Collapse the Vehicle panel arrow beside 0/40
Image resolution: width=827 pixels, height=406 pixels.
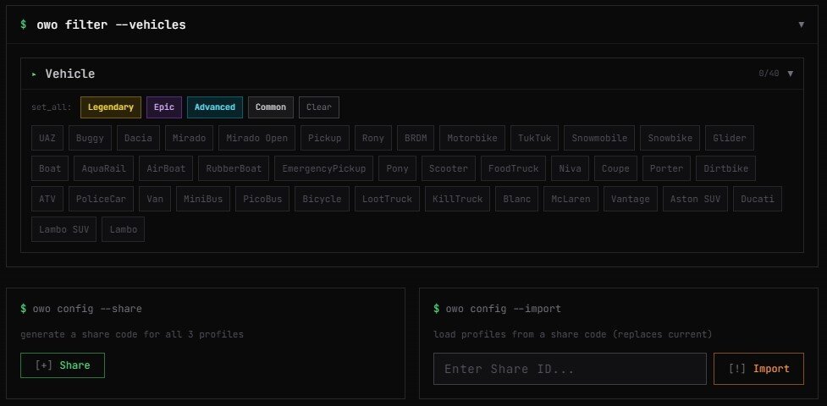[x=790, y=74]
